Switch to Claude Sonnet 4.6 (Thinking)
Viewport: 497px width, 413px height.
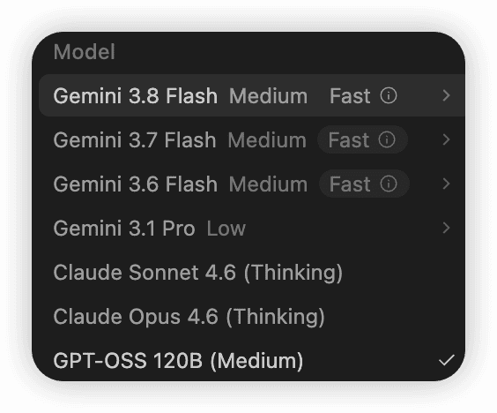pyautogui.click(x=252, y=272)
